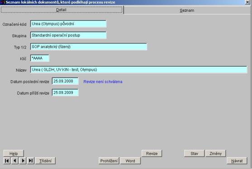Click the Označení-kód field
The height and width of the screenshot is (169, 252).
[x=68, y=24]
